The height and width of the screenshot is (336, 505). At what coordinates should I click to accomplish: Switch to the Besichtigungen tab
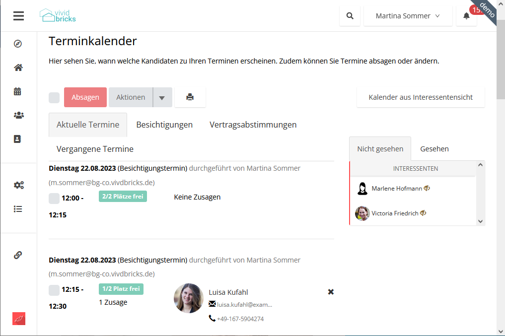coord(164,125)
